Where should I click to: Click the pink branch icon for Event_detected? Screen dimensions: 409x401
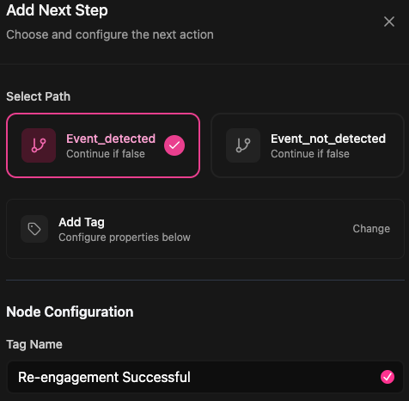coord(39,145)
